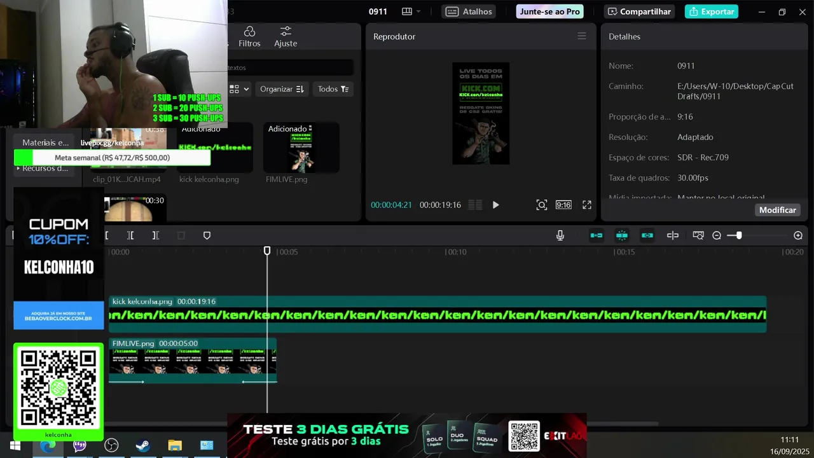Open OBS Studio from the taskbar
Image resolution: width=814 pixels, height=458 pixels.
click(x=111, y=445)
